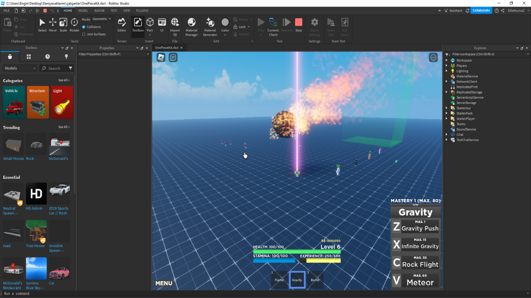Expand the Workspace tree node
The image size is (531, 298).
pyautogui.click(x=446, y=61)
